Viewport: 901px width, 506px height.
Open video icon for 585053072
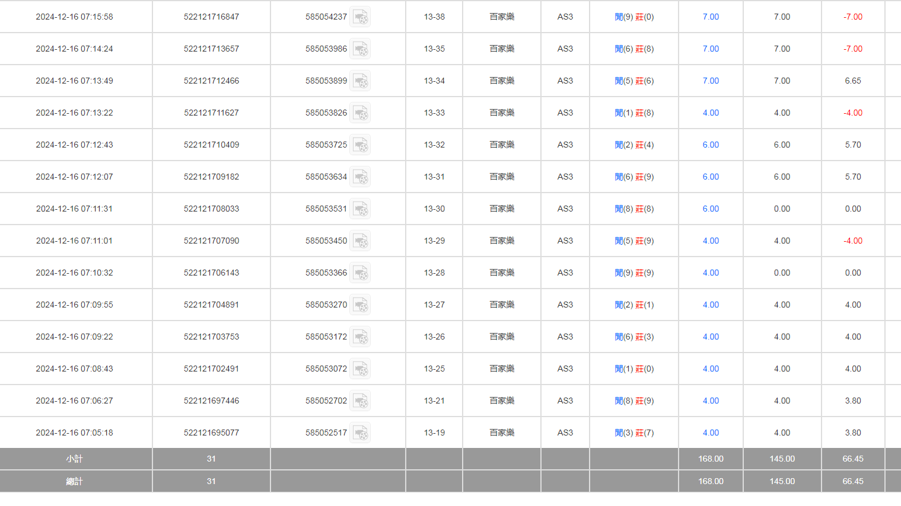(x=360, y=369)
